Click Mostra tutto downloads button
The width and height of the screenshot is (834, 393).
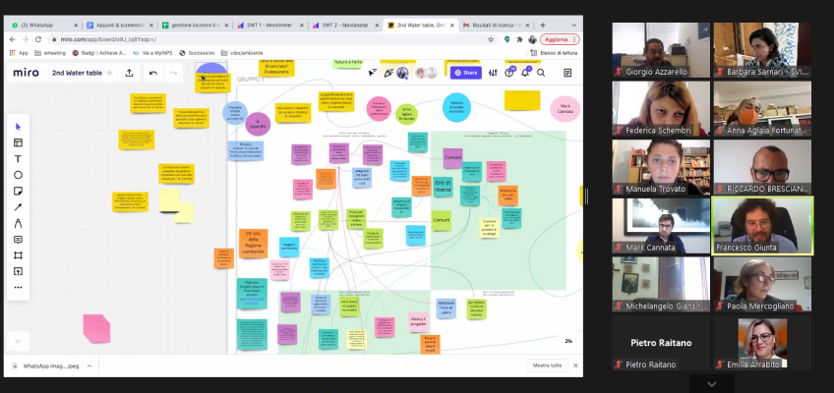click(547, 365)
